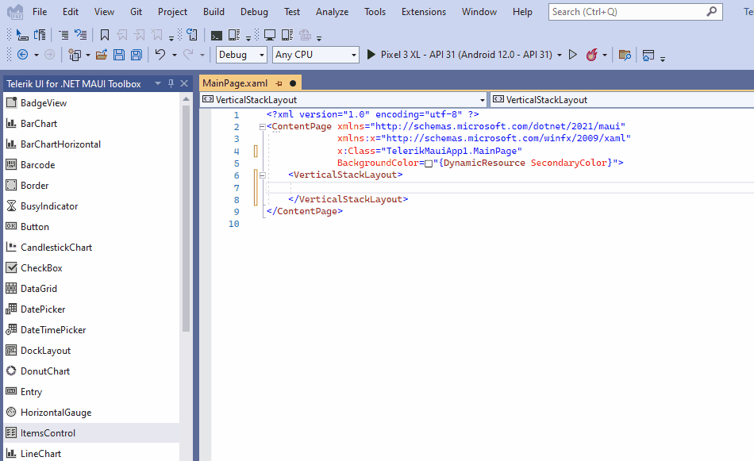Unpin the Telerik Toolbox panel

pos(170,83)
